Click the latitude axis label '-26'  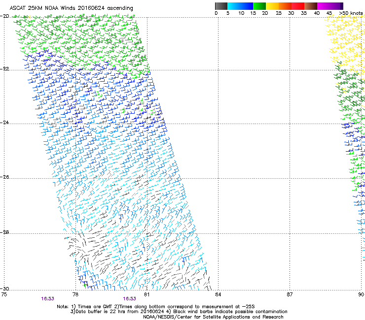[4, 177]
